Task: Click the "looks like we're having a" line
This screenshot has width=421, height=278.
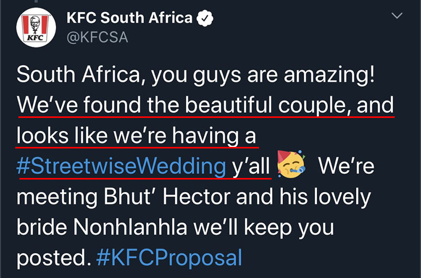Action: tap(136, 136)
